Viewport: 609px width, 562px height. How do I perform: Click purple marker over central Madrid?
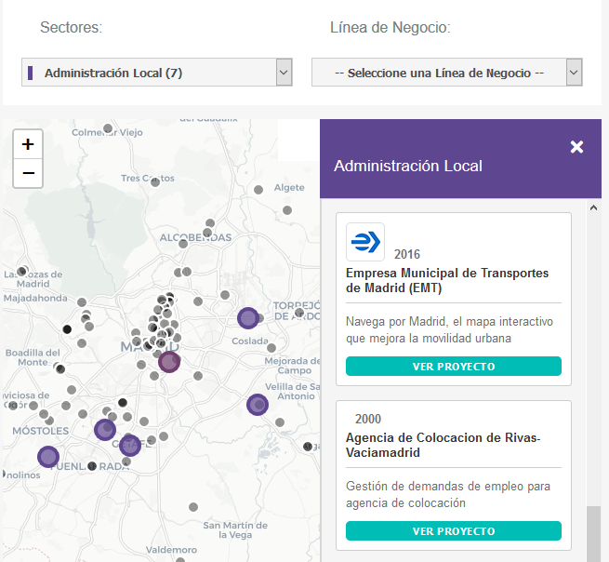(168, 362)
